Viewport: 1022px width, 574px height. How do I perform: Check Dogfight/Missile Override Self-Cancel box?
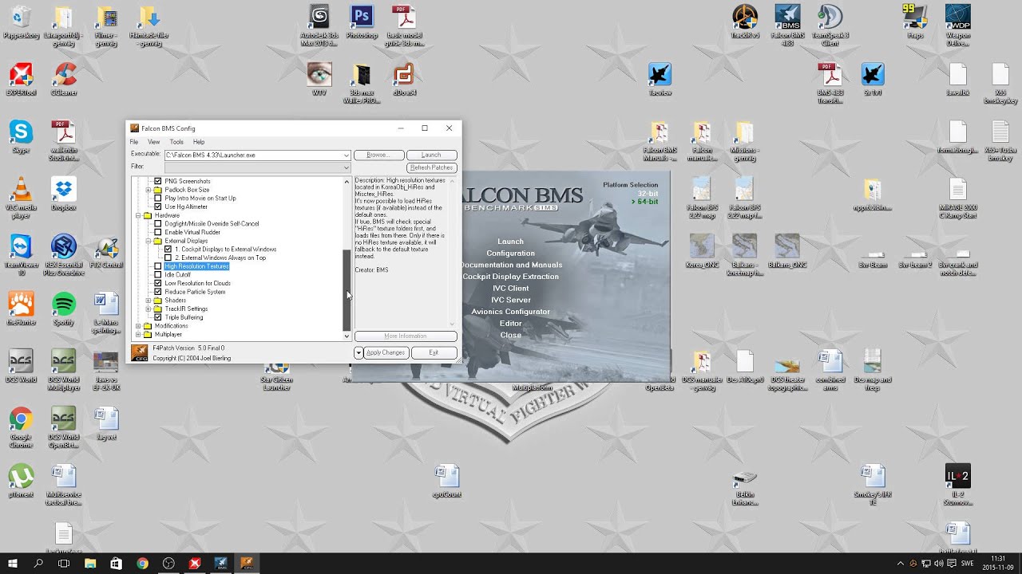157,224
